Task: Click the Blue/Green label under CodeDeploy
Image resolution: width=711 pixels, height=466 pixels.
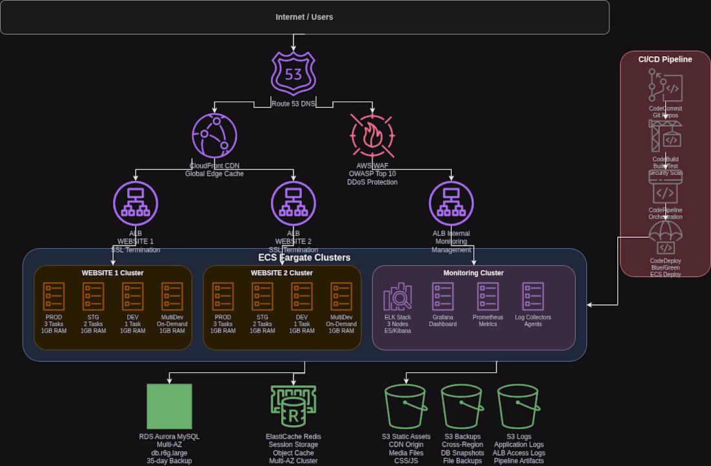Action: pos(665,268)
